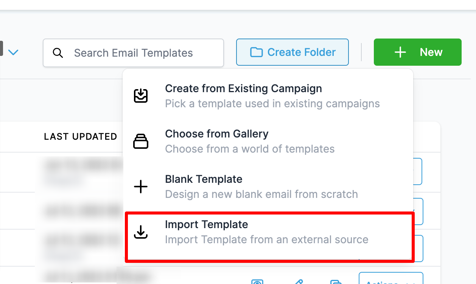476x284 pixels.
Task: Click the plus icon beside Blank Template
Action: pos(140,186)
